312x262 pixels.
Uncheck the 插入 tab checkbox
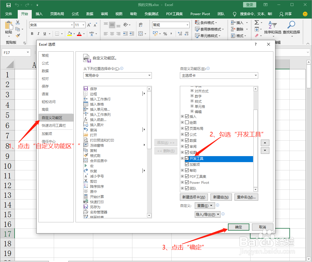pyautogui.click(x=187, y=116)
